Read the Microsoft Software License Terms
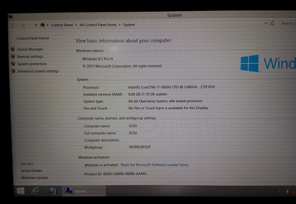 tap(155, 165)
